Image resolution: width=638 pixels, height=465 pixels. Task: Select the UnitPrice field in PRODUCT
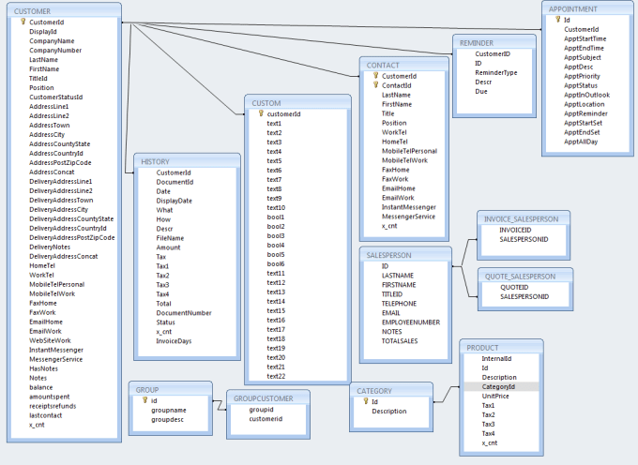(x=495, y=396)
